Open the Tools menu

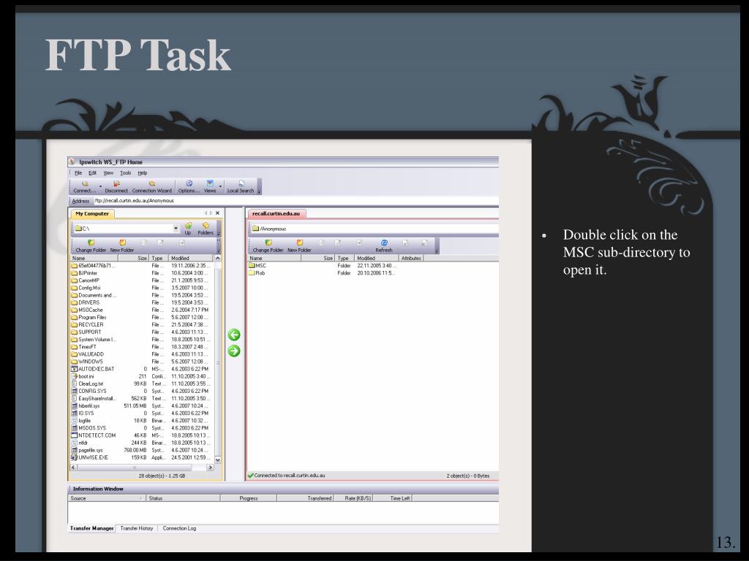click(x=125, y=173)
